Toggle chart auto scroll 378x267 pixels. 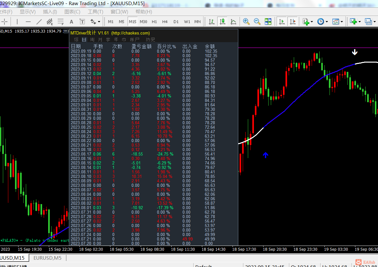click(282, 22)
